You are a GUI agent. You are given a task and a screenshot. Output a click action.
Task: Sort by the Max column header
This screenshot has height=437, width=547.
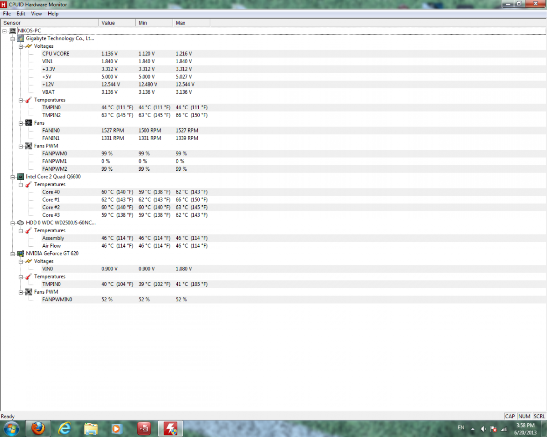[191, 23]
